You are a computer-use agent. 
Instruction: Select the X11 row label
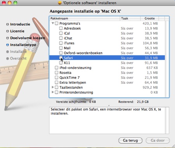[67, 63]
